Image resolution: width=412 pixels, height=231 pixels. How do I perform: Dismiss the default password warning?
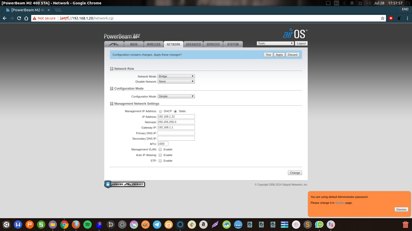point(401,209)
